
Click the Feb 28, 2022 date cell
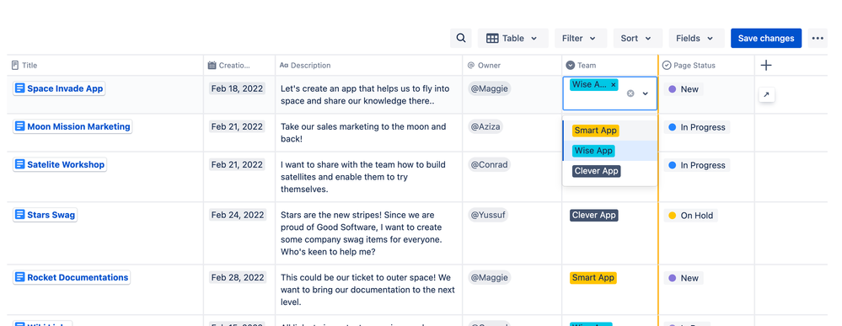(x=238, y=278)
